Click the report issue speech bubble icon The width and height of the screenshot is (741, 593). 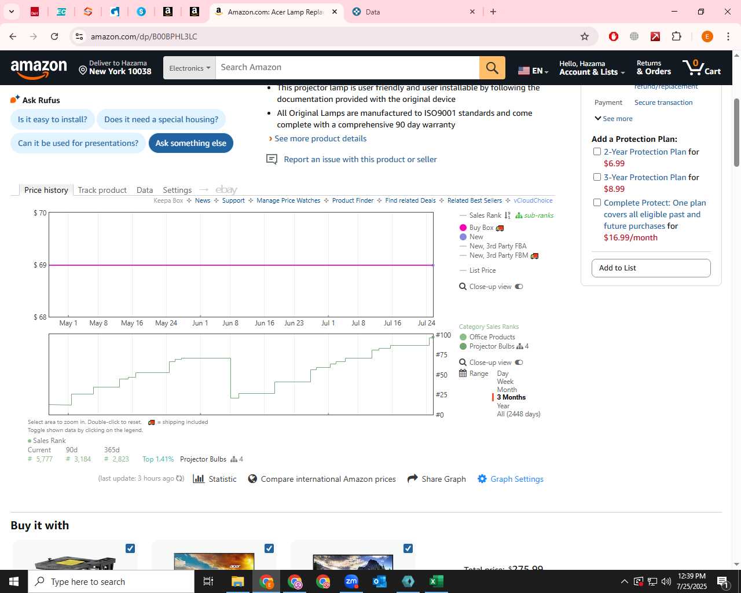pyautogui.click(x=272, y=159)
